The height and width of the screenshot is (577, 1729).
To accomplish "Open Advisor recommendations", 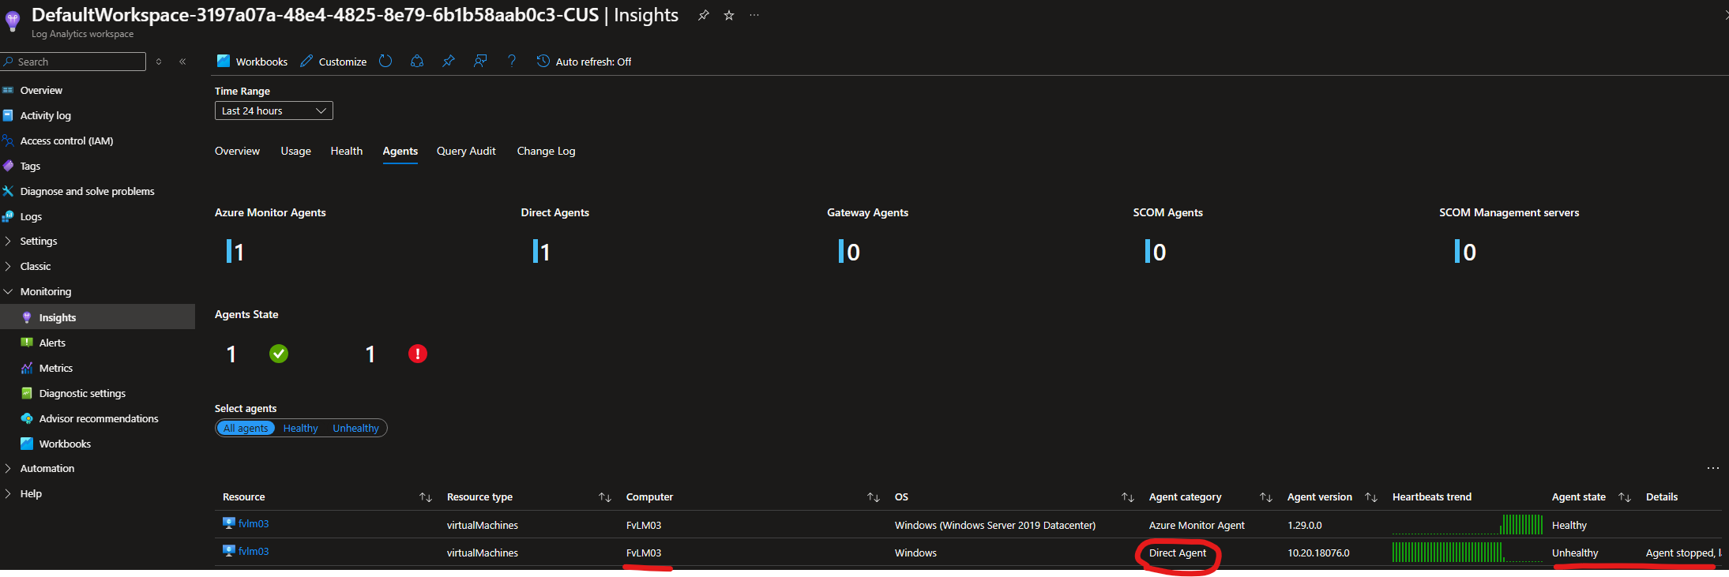I will point(97,418).
